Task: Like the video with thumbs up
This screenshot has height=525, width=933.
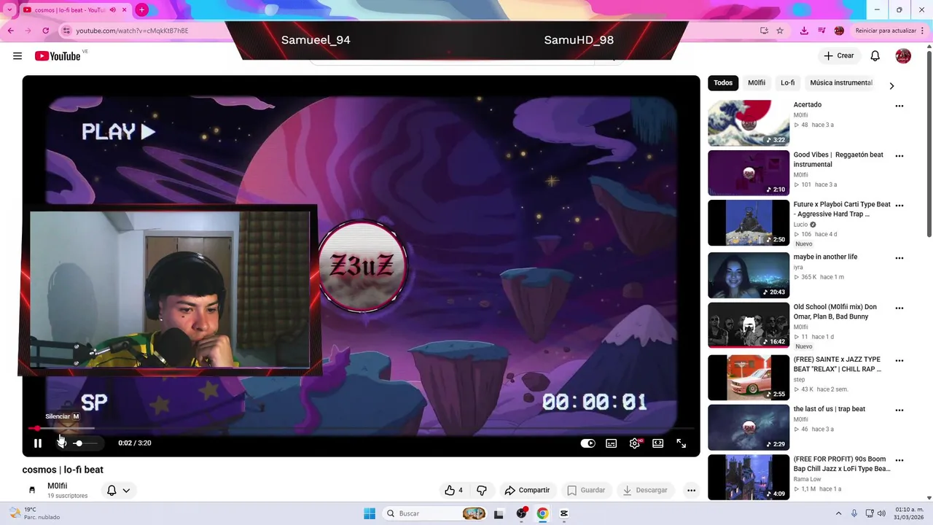Action: tap(454, 490)
